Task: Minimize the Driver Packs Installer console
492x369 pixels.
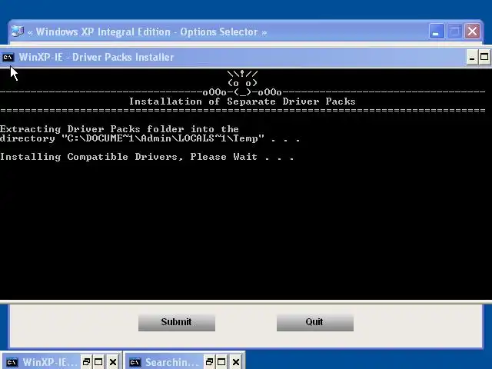Action: click(471, 58)
